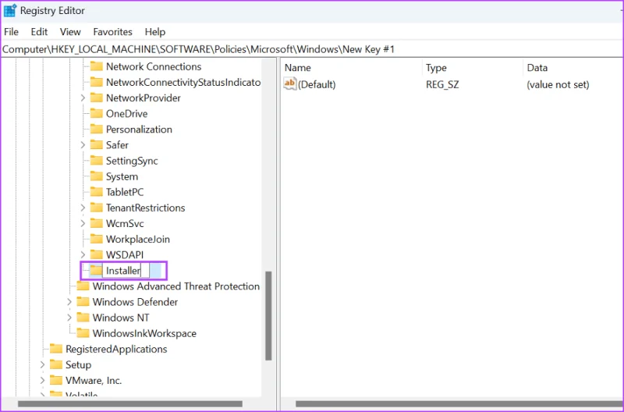Select the Network Connections folder icon
This screenshot has width=624, height=412.
click(x=96, y=66)
